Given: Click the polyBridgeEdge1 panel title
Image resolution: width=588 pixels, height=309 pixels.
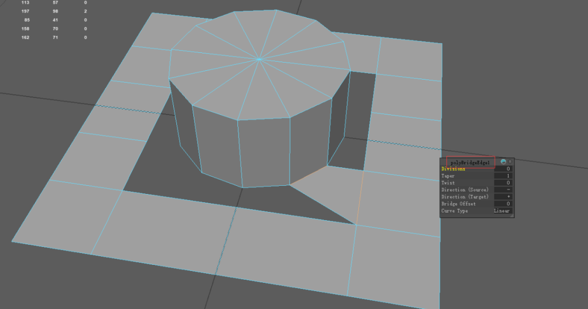Looking at the screenshot, I should (470, 162).
